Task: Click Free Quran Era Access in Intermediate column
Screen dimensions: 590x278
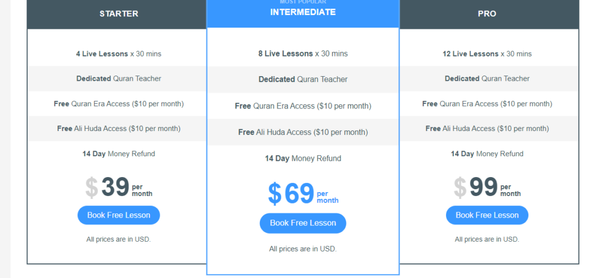Action: 302,106
